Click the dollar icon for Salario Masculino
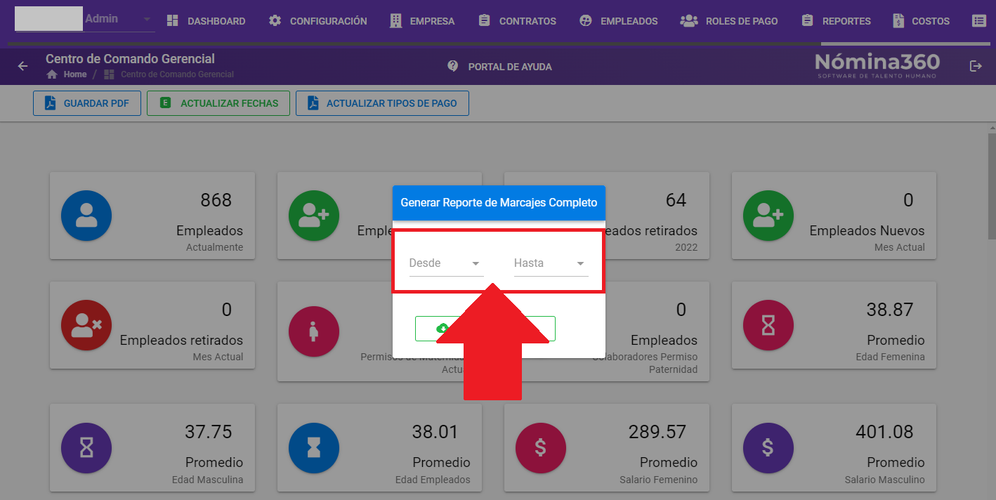The image size is (996, 500). pyautogui.click(x=768, y=447)
